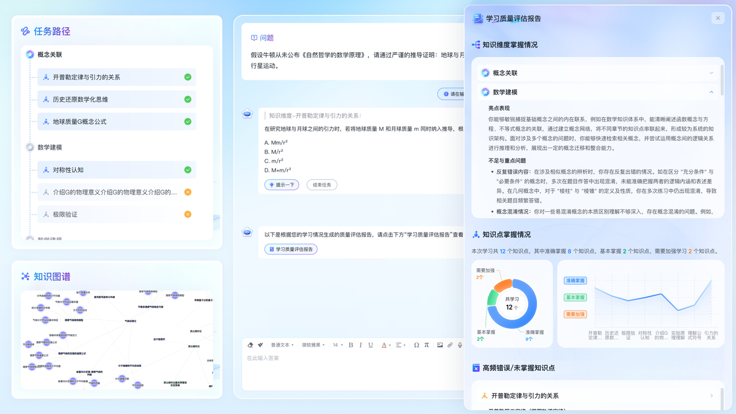Image resolution: width=736 pixels, height=414 pixels.
Task: Select answer option A. Mm/r²
Action: (276, 142)
